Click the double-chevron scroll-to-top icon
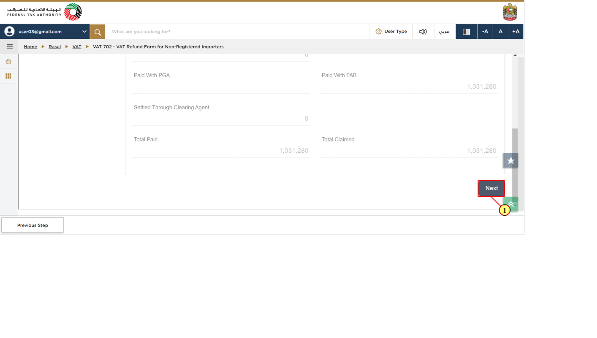The height and width of the screenshot is (338, 597). coord(511,204)
